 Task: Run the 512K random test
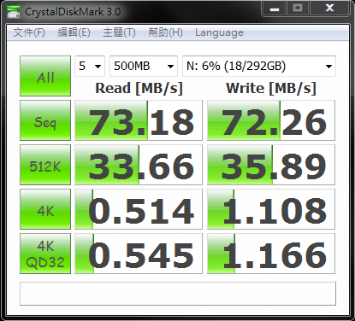45,165
